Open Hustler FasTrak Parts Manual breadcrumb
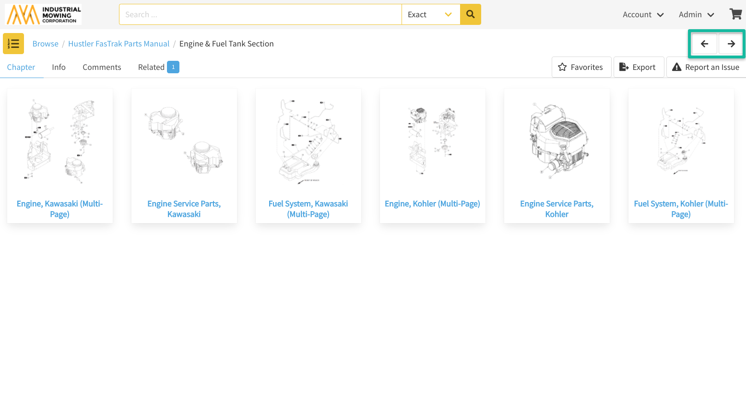The height and width of the screenshot is (396, 746). pos(118,44)
